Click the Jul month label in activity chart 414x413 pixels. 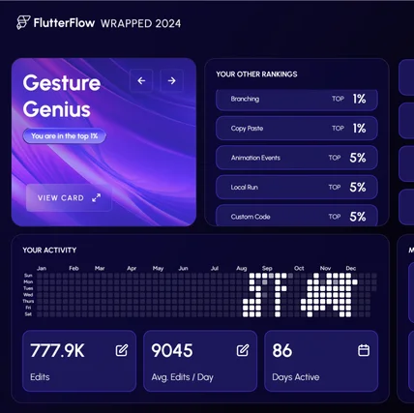pos(215,268)
